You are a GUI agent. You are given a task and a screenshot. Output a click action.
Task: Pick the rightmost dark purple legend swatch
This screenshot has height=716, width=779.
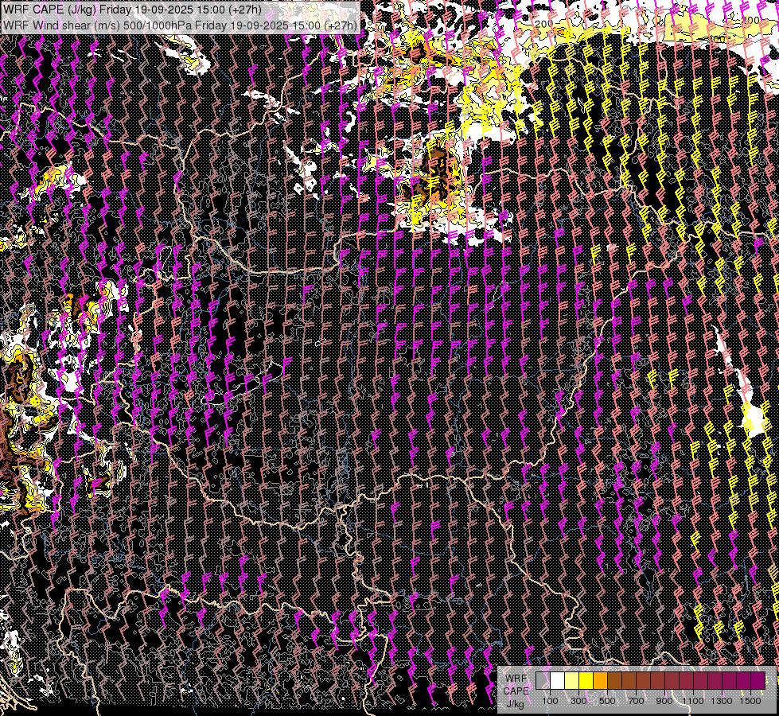[758, 680]
